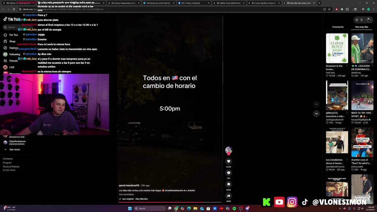Image resolution: width=377 pixels, height=212 pixels.
Task: Go to the previous video with the up chevron
Action: [x=316, y=104]
